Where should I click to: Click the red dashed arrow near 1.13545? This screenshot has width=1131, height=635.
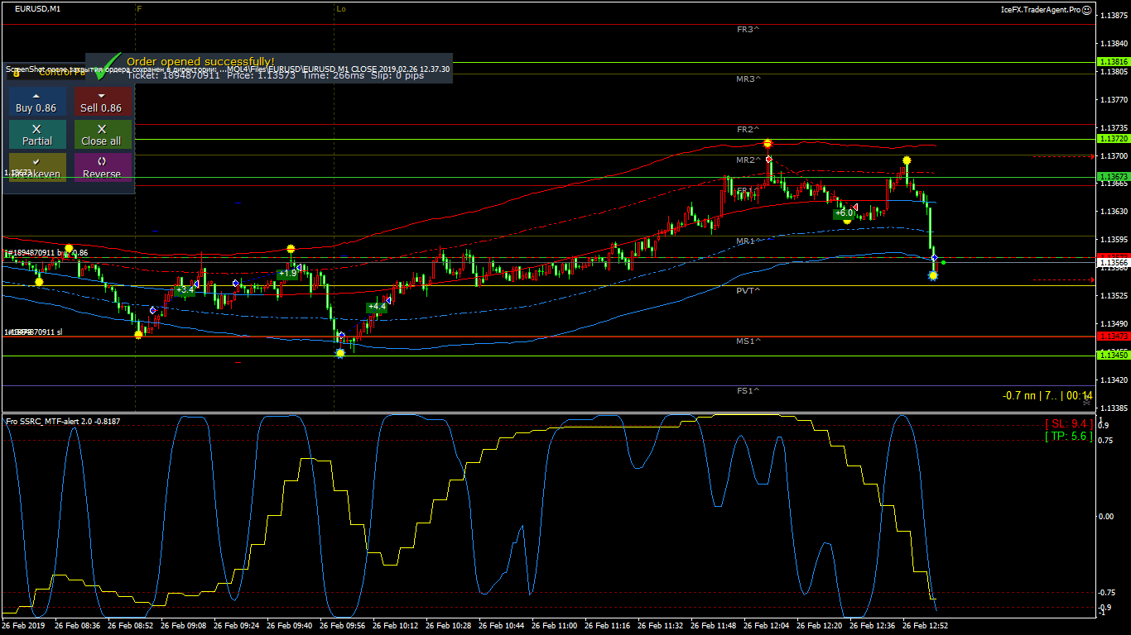pyautogui.click(x=1064, y=279)
